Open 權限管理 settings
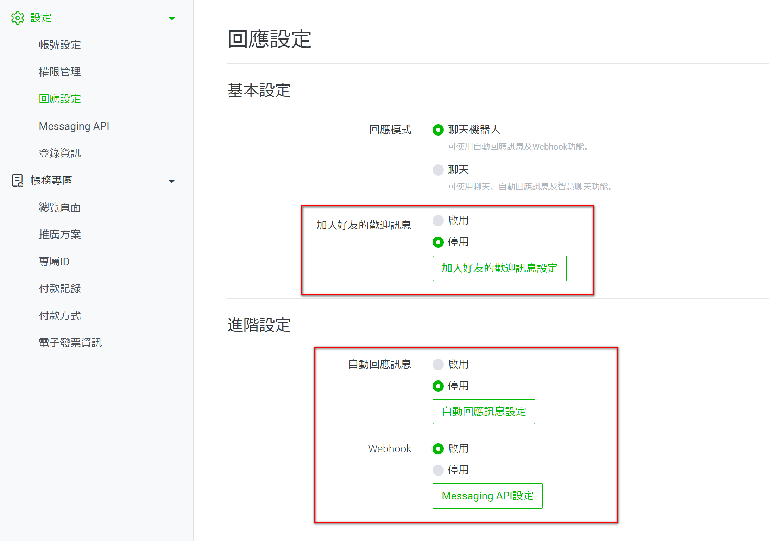Image resolution: width=769 pixels, height=541 pixels. pos(59,72)
